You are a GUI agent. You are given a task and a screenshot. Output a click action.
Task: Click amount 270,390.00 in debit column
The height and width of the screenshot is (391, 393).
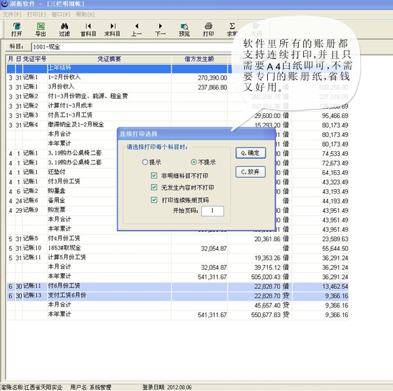coord(212,78)
